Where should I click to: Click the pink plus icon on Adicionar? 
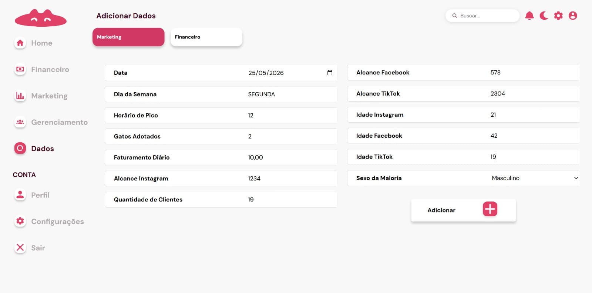tap(490, 209)
